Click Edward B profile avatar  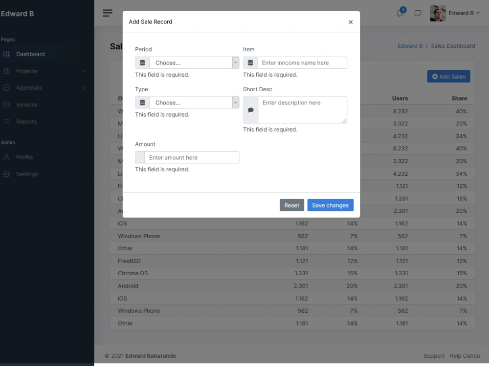tap(438, 13)
